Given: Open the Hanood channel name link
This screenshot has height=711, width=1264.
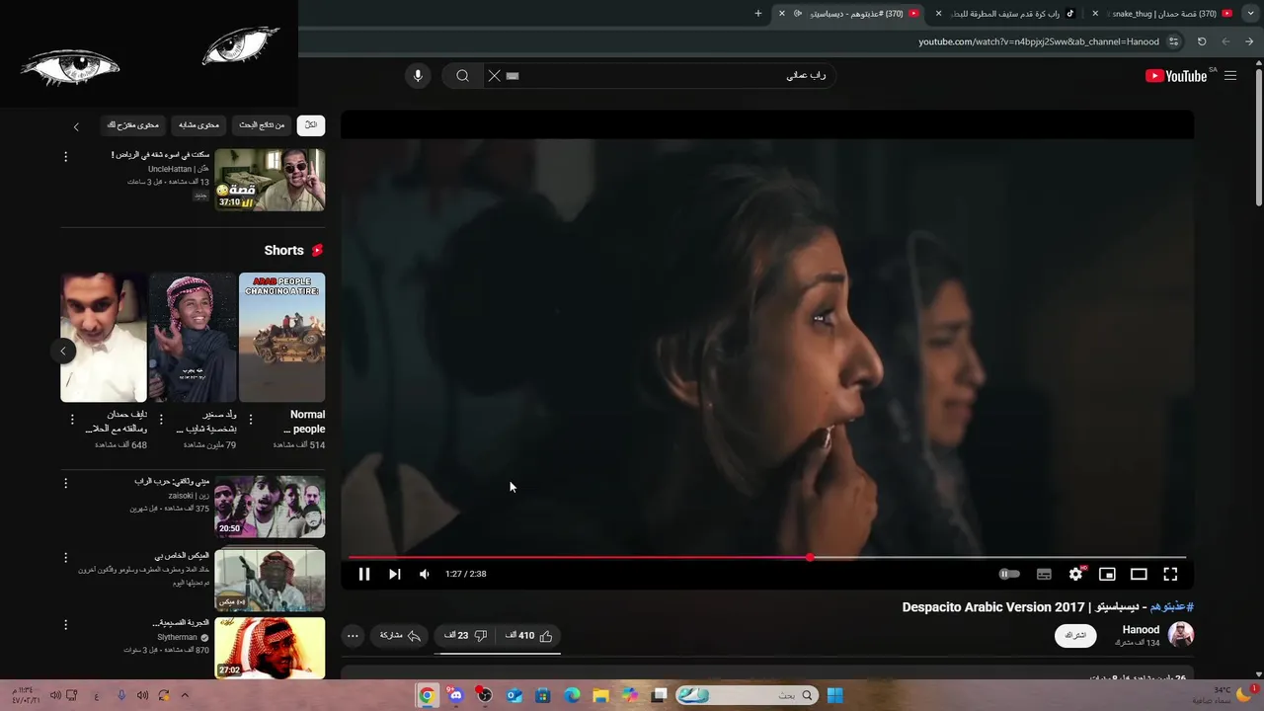Looking at the screenshot, I should [1141, 629].
